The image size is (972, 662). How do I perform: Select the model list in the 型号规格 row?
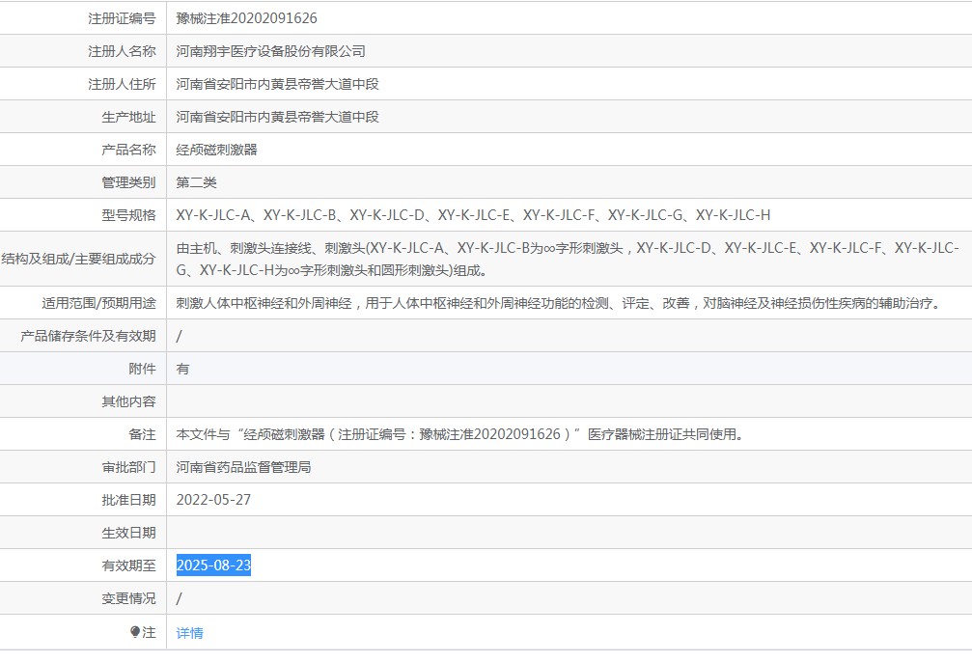coord(474,216)
